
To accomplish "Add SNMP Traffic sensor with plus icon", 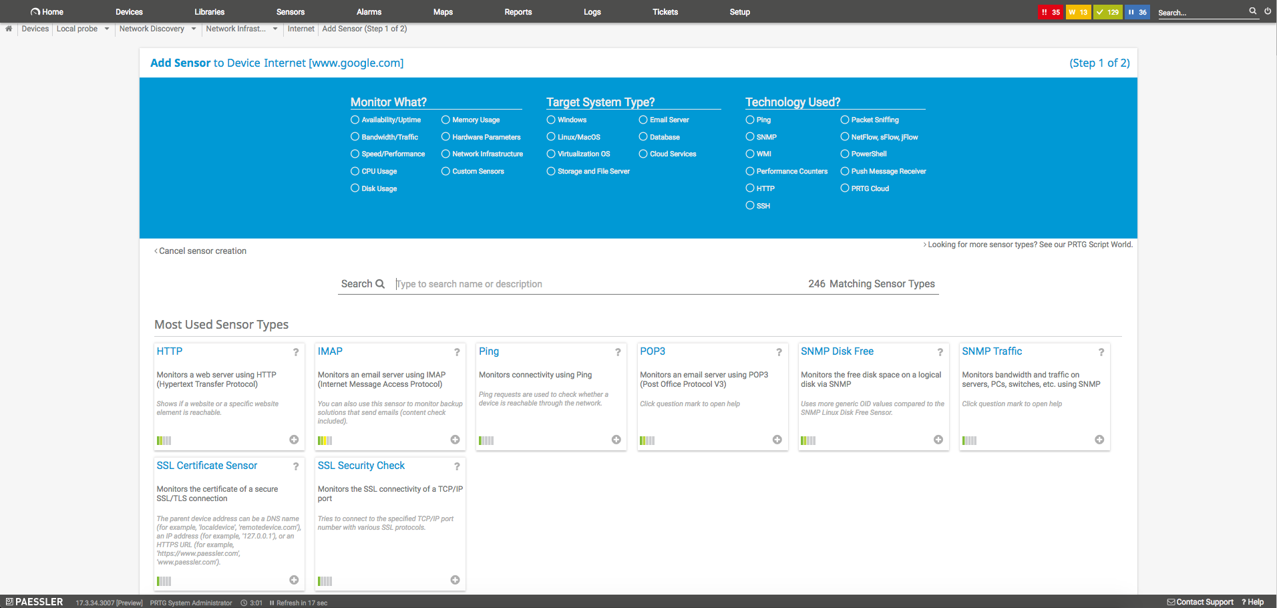I will tap(1099, 440).
